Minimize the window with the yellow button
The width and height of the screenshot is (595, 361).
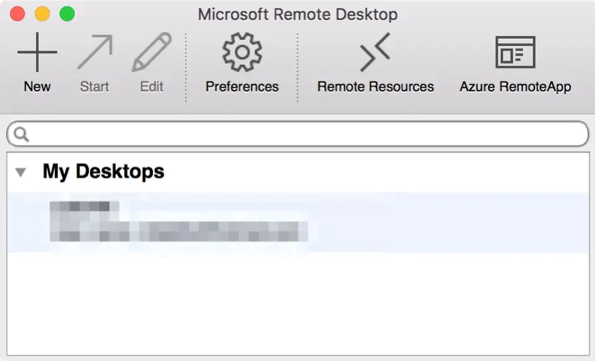(42, 13)
